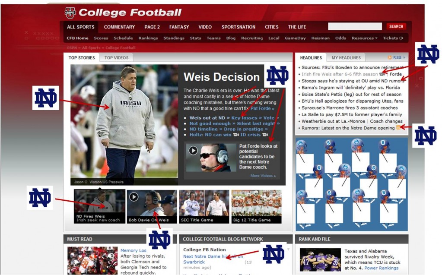Image resolution: width=442 pixels, height=275 pixels.
Task: Click the video camera icon after 'Irish fire Weis'
Action: pyautogui.click(x=382, y=74)
